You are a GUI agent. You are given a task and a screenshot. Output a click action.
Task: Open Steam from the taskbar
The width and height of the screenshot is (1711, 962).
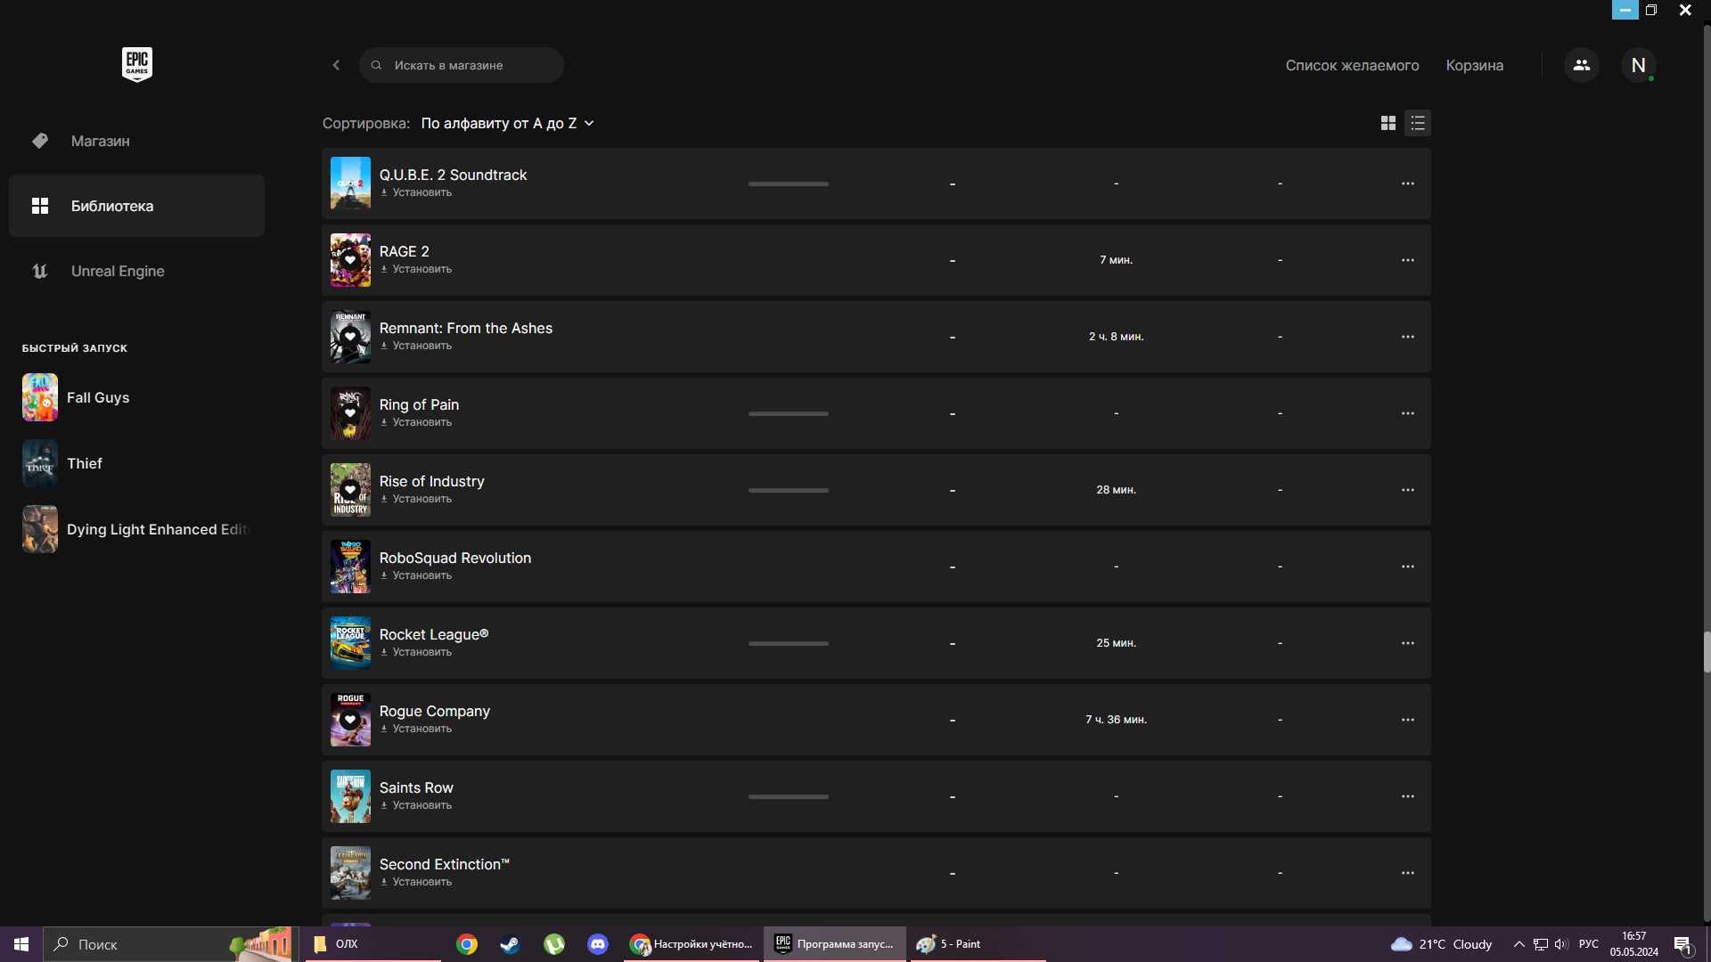point(510,944)
